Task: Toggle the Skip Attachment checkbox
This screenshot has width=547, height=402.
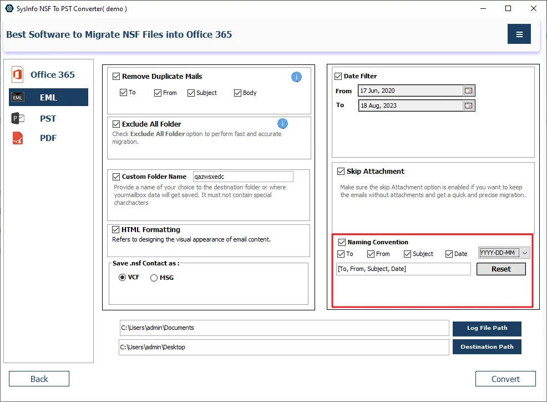Action: pos(341,172)
